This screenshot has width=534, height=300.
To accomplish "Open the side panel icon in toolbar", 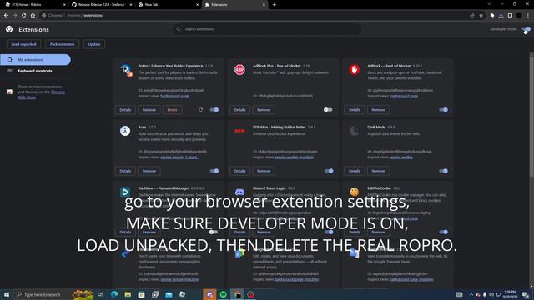I will pyautogui.click(x=510, y=15).
